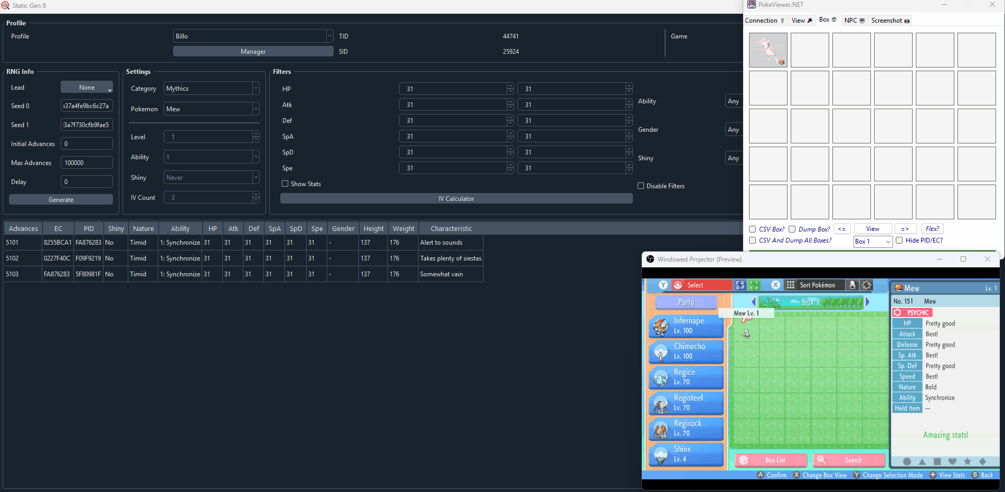The image size is (1005, 492).
Task: Switch to the Connection tab in PokeViewer
Action: pos(765,20)
